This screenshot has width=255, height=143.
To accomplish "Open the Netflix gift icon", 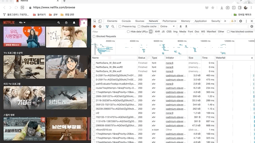I will pos(66,23).
